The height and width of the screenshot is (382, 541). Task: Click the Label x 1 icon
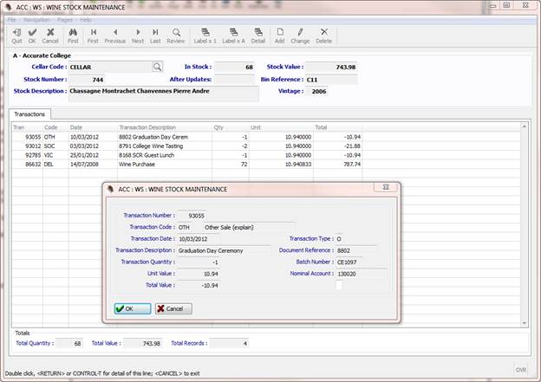click(205, 35)
